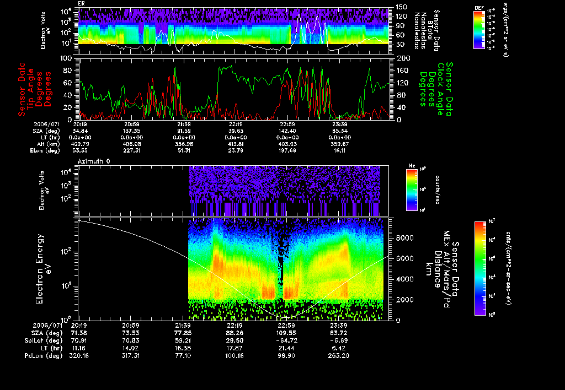
Task: Click ELon value 227.31
Action: [x=131, y=151]
